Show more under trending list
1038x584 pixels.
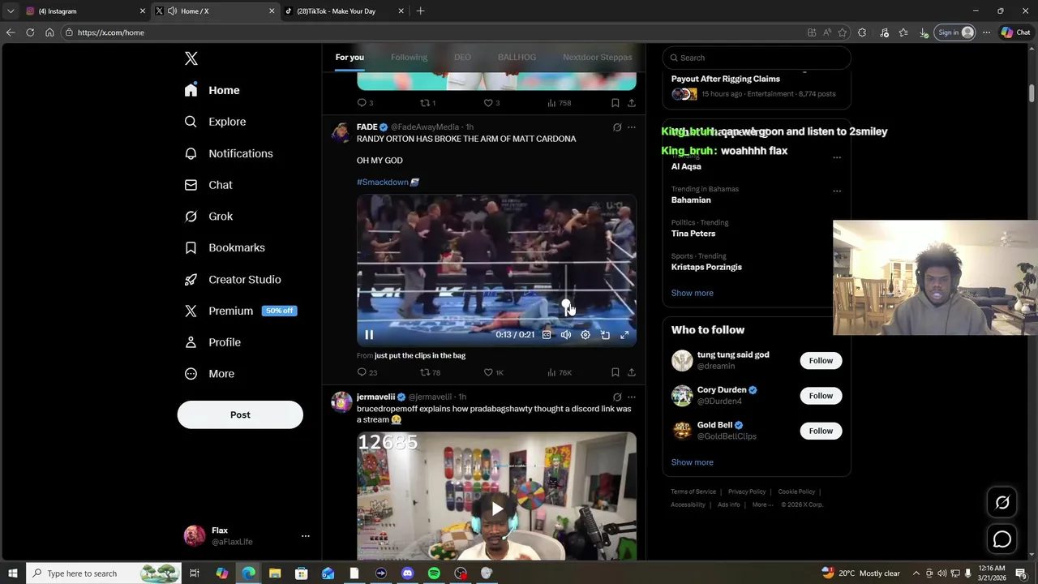click(x=692, y=293)
